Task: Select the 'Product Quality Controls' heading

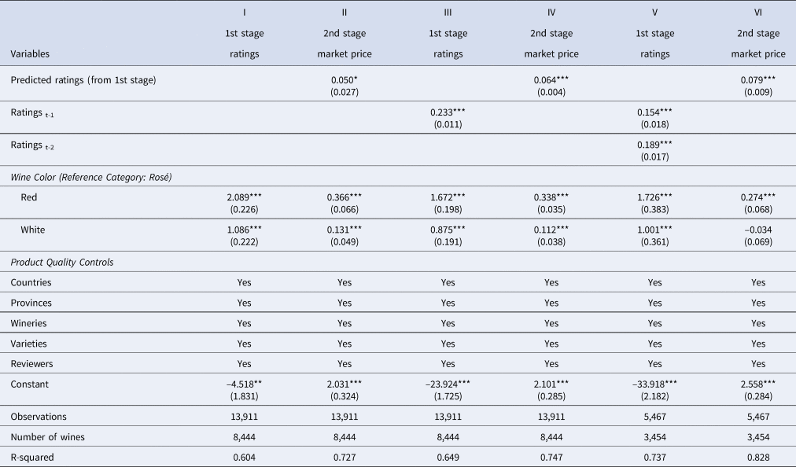Action: 62,263
